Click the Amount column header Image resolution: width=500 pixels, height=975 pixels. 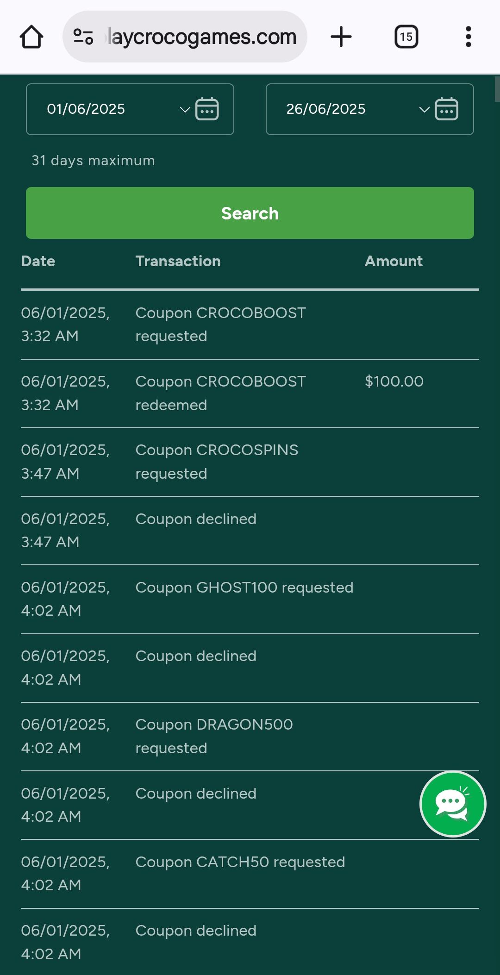pos(394,261)
